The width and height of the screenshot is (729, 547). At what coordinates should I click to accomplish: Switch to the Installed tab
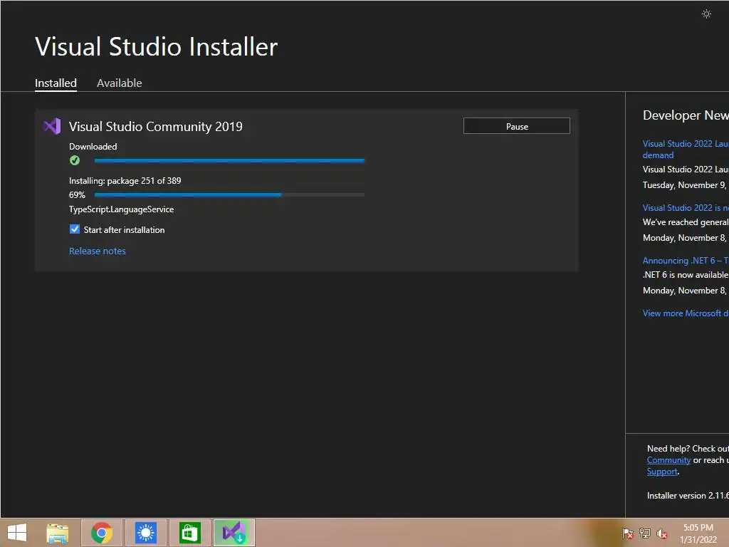[x=56, y=83]
